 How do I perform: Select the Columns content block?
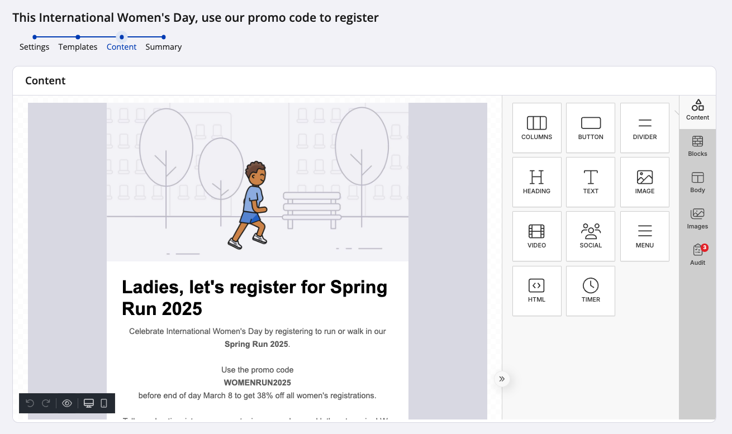click(x=536, y=128)
